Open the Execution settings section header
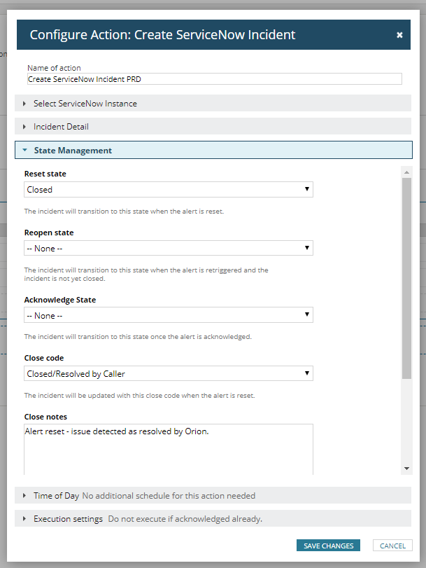The image size is (426, 568). [213, 519]
